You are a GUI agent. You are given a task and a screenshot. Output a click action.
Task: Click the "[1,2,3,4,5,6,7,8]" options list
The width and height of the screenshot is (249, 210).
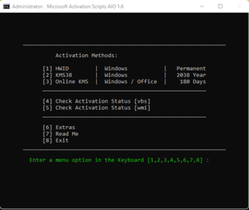click(x=175, y=160)
